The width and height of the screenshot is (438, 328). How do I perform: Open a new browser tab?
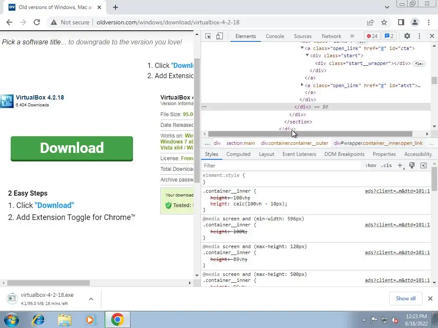(115, 7)
